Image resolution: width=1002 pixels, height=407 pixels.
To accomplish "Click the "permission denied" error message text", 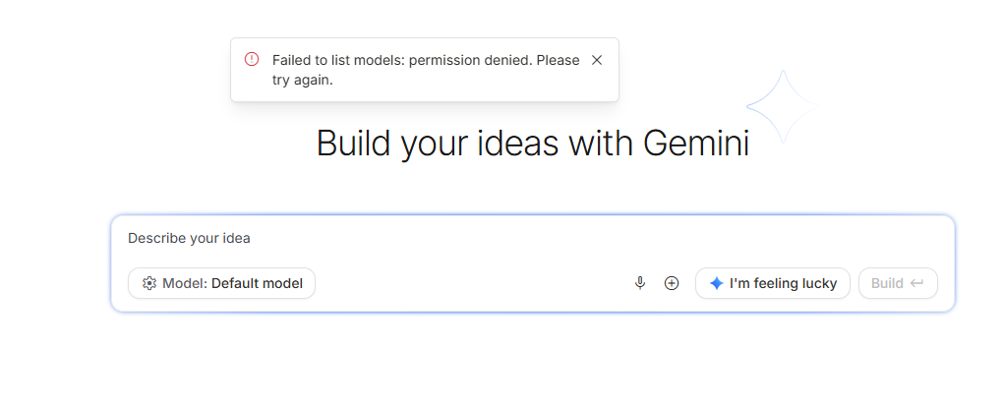I will coord(470,60).
